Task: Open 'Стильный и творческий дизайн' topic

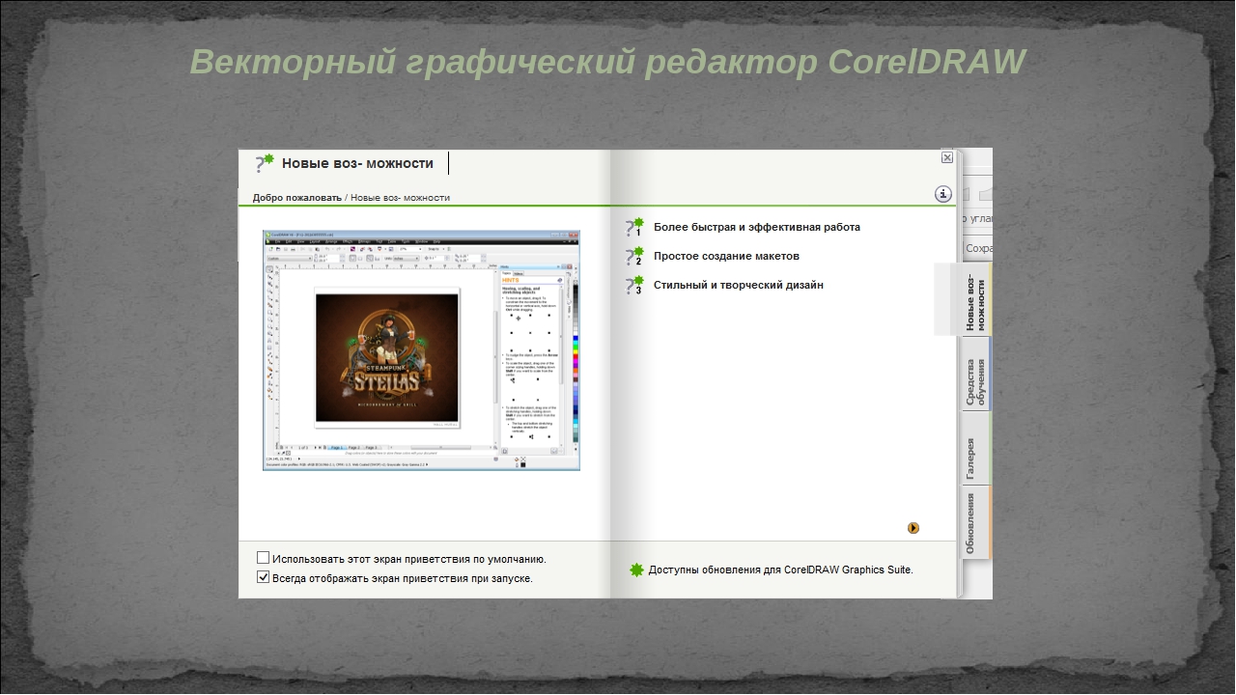Action: [739, 285]
